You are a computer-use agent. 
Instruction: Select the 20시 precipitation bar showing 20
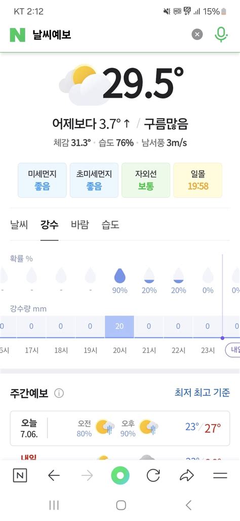pyautogui.click(x=119, y=327)
